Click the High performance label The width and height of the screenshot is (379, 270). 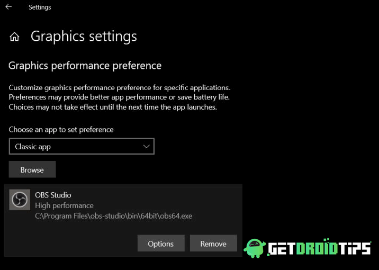pyautogui.click(x=64, y=205)
